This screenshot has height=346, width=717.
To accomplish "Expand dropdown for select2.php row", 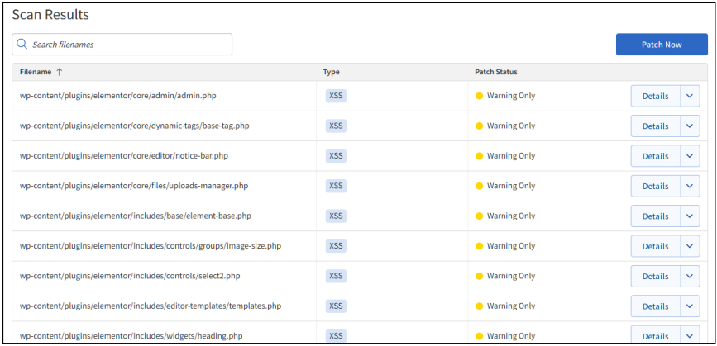I will (x=690, y=276).
